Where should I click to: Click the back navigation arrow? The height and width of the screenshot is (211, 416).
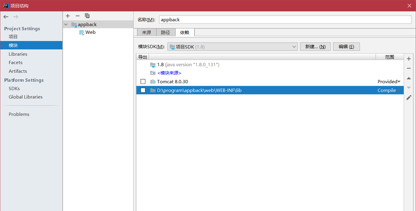[6, 17]
